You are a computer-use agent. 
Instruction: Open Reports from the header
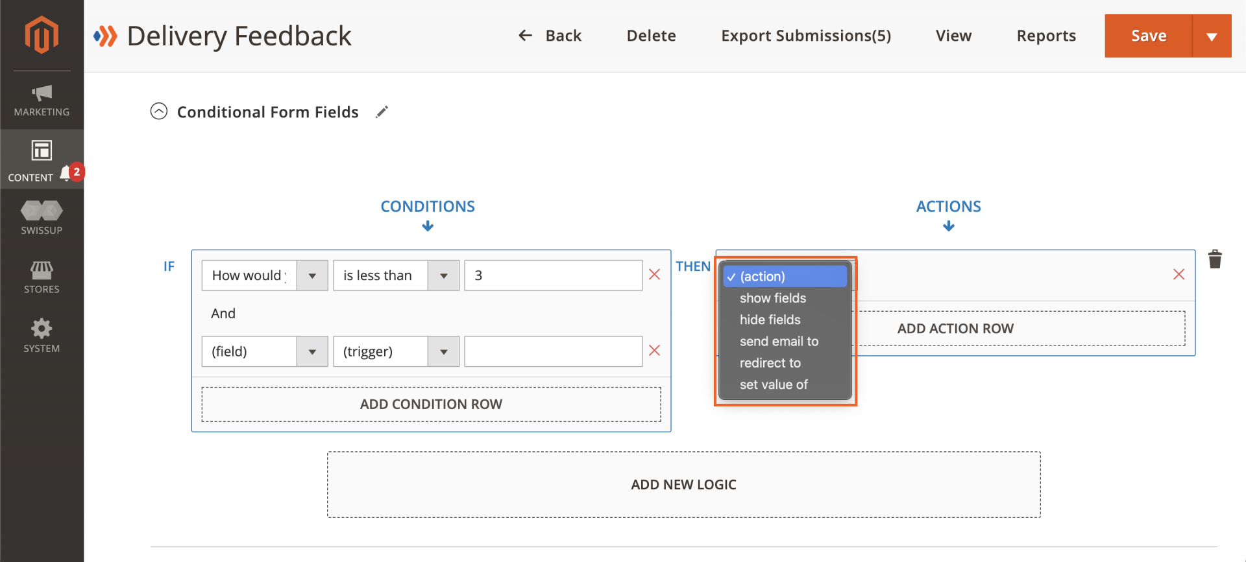coord(1046,36)
